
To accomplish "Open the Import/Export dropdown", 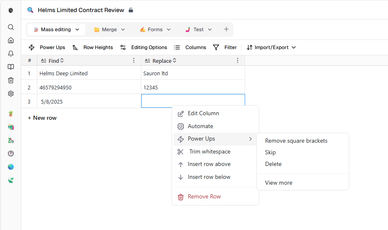I will (271, 47).
